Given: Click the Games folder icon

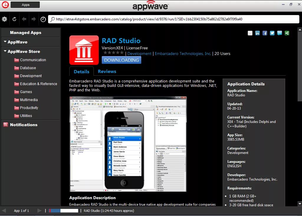Looking at the screenshot, I should coord(17,92).
